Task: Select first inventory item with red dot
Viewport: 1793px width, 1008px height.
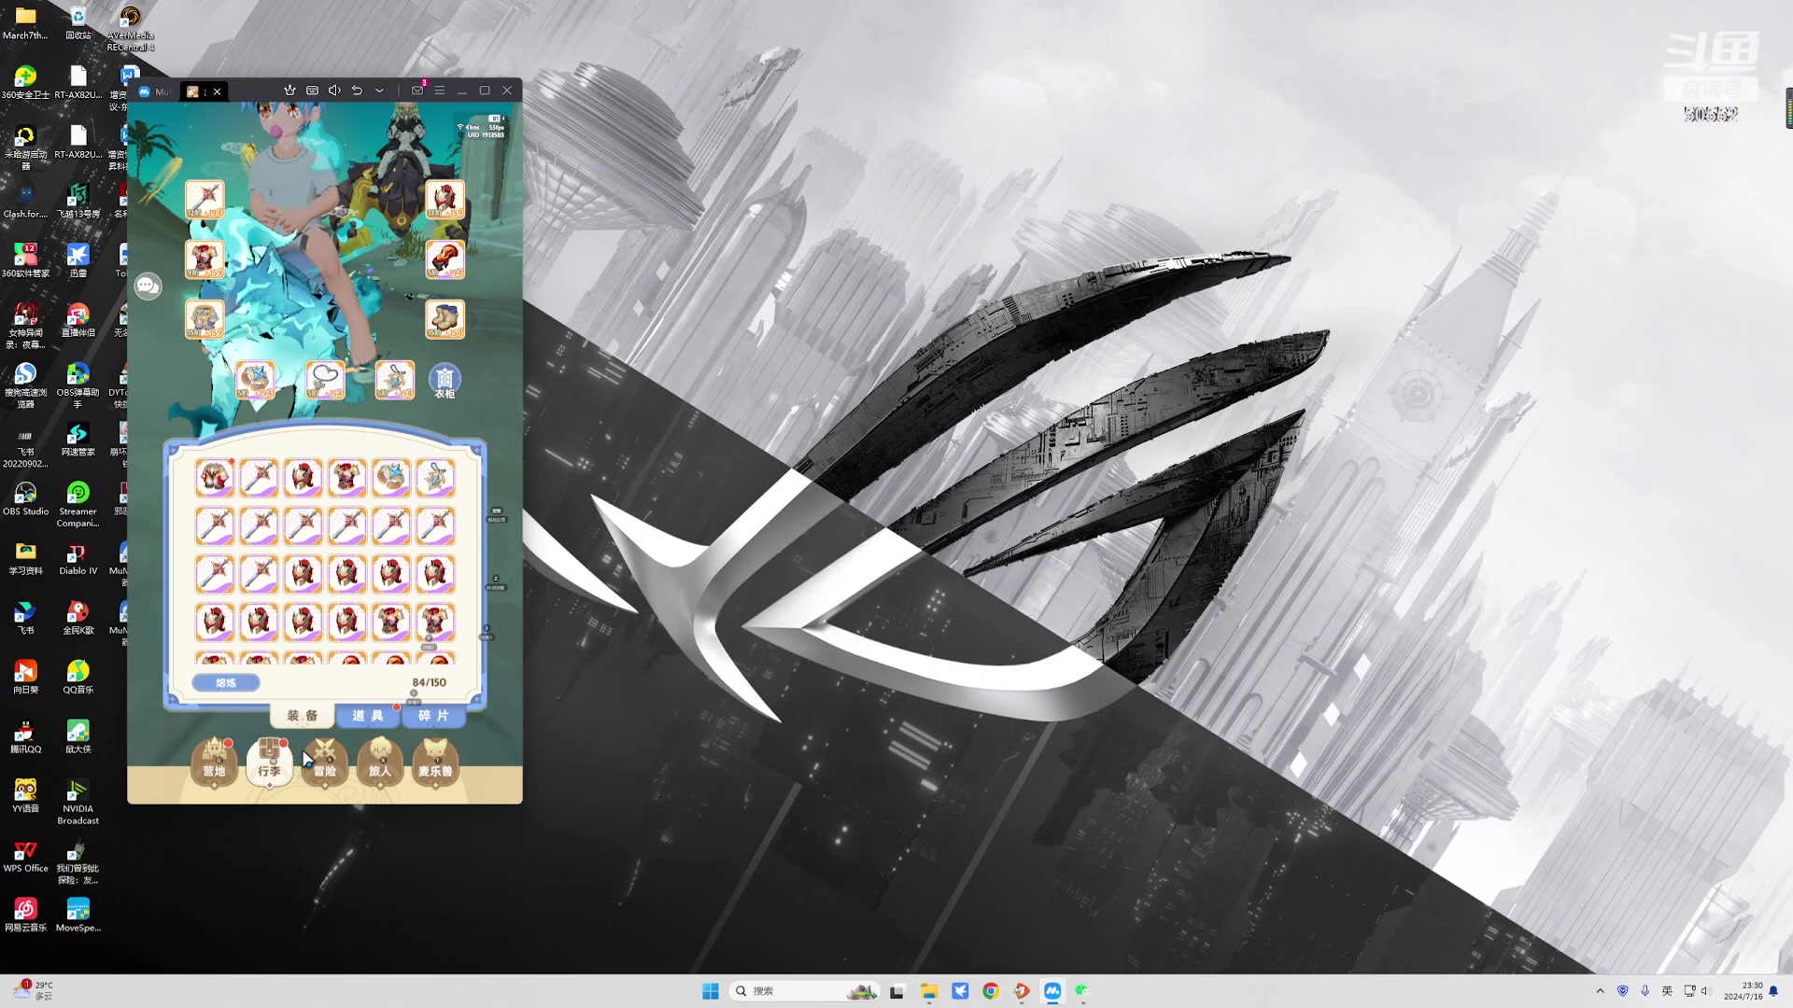Action: click(214, 478)
